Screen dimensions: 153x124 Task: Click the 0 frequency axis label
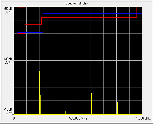pyautogui.click(x=14, y=118)
